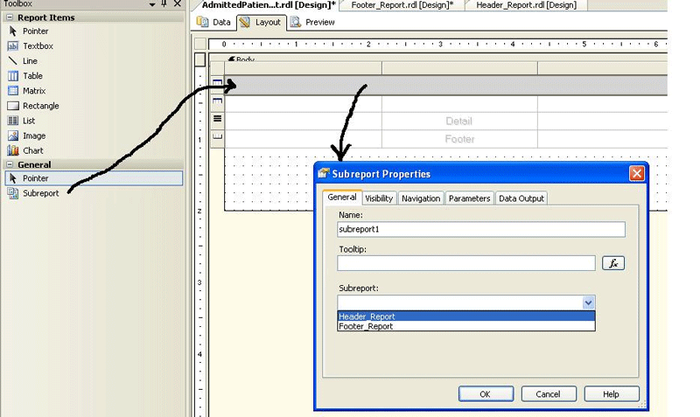
Task: Click the Footer cell in the table
Action: pos(459,139)
